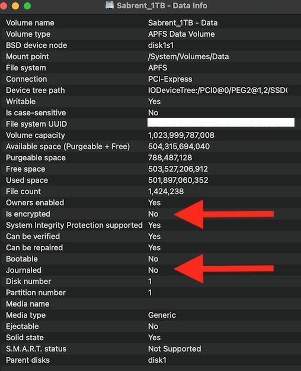Click the disk icon in the title bar
The width and height of the screenshot is (301, 371).
point(110,5)
